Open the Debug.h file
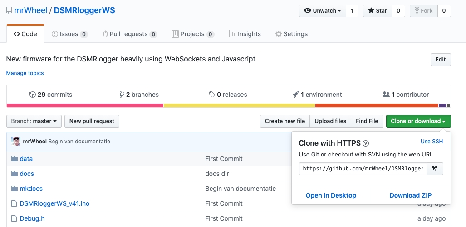 (x=32, y=218)
